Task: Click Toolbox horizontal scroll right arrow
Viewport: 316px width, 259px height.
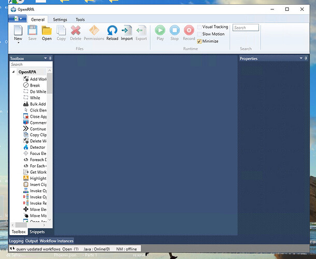Action: point(45,225)
